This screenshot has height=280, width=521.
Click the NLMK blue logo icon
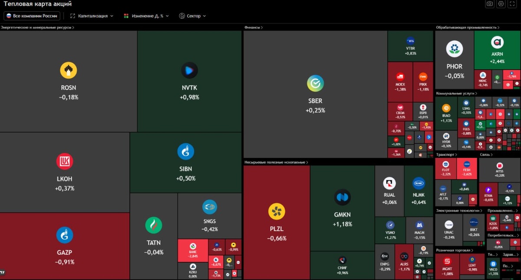click(x=419, y=183)
